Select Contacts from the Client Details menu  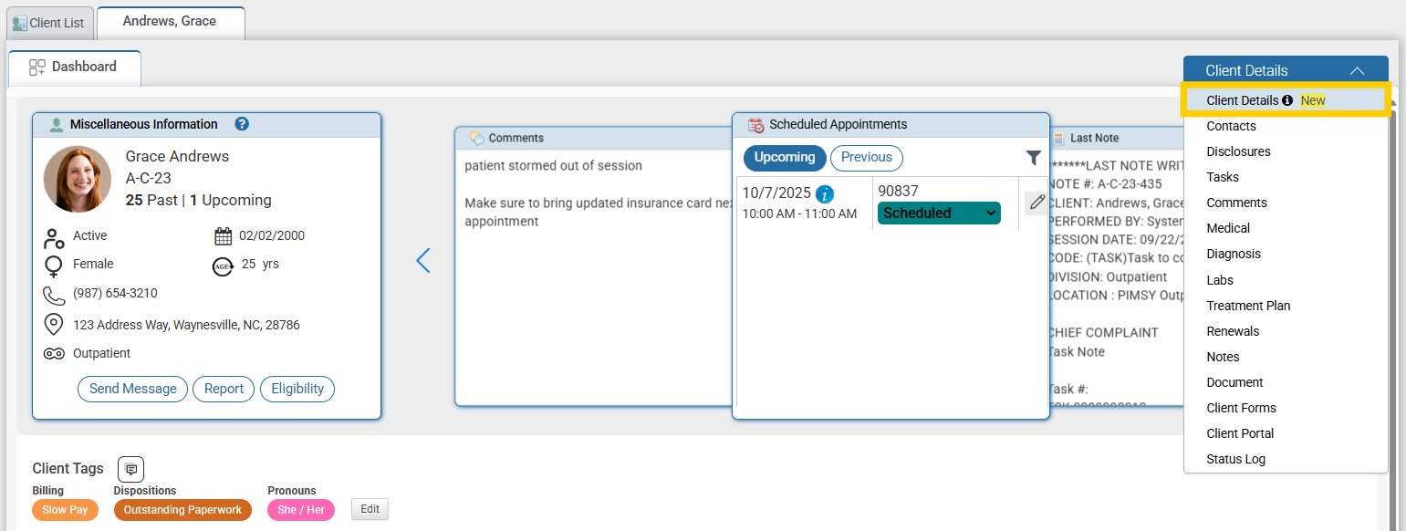tap(1230, 126)
